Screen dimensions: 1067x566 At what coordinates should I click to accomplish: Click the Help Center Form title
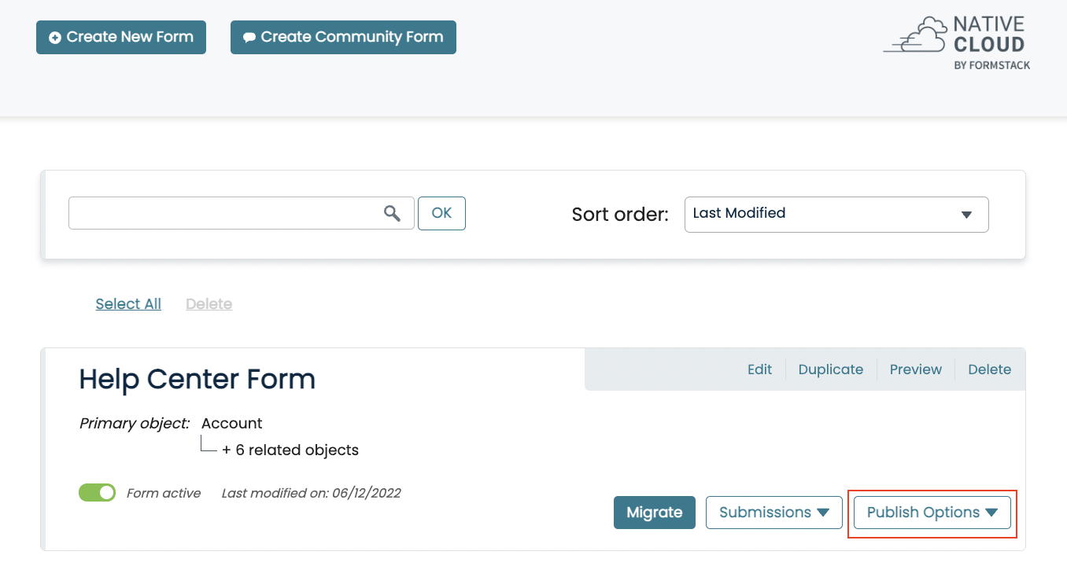[197, 379]
